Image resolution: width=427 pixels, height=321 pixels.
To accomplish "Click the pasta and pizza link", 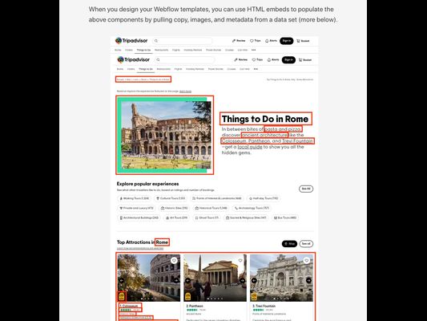I will click(283, 129).
